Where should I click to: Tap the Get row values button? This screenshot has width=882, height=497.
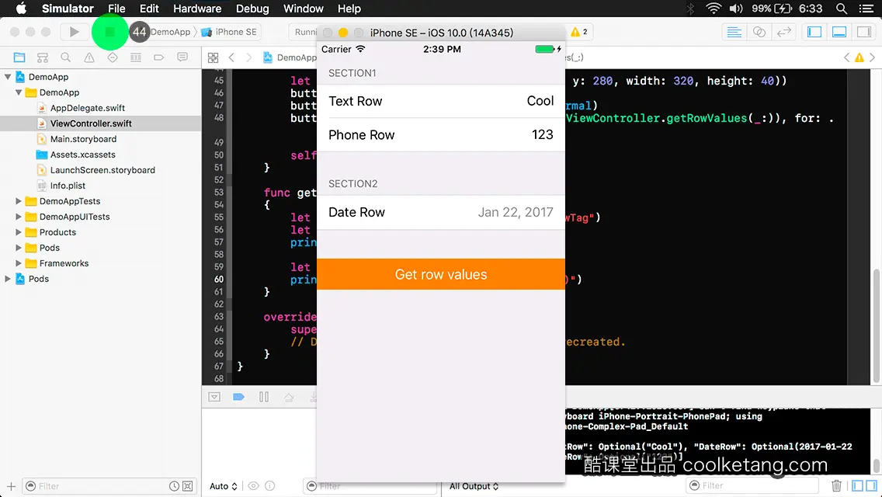pyautogui.click(x=441, y=274)
